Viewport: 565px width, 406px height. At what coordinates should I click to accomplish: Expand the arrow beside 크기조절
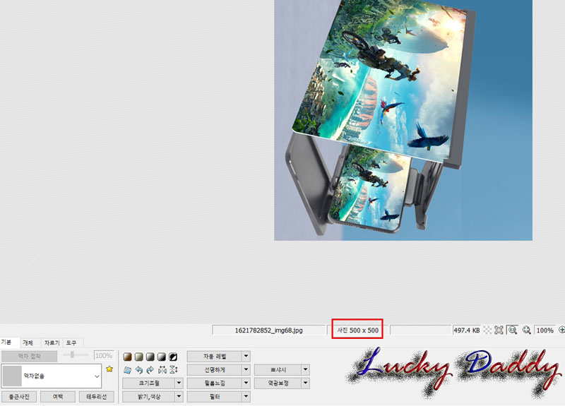coord(179,383)
